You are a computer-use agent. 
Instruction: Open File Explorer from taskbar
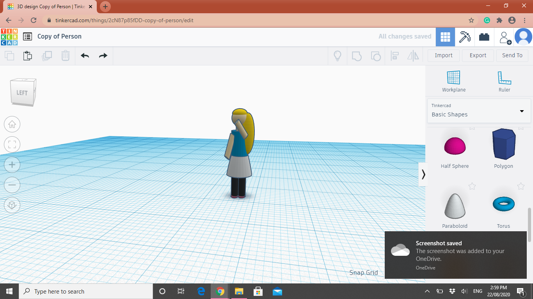pyautogui.click(x=239, y=291)
